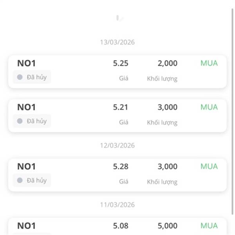Open the NO1 order priced 5.21
The image size is (235, 235).
(x=117, y=116)
